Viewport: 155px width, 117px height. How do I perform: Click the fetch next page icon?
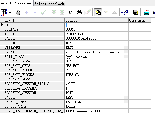54,12
